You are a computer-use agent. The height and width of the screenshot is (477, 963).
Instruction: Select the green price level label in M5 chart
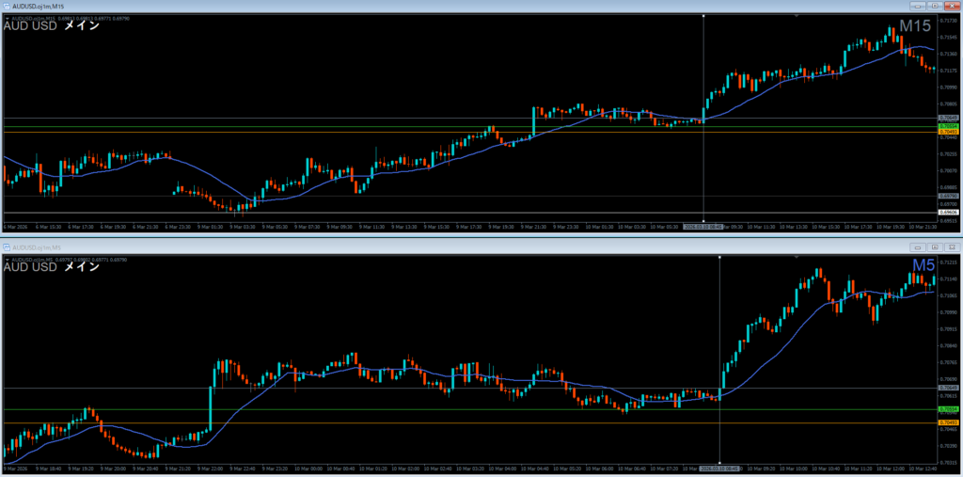tap(948, 409)
